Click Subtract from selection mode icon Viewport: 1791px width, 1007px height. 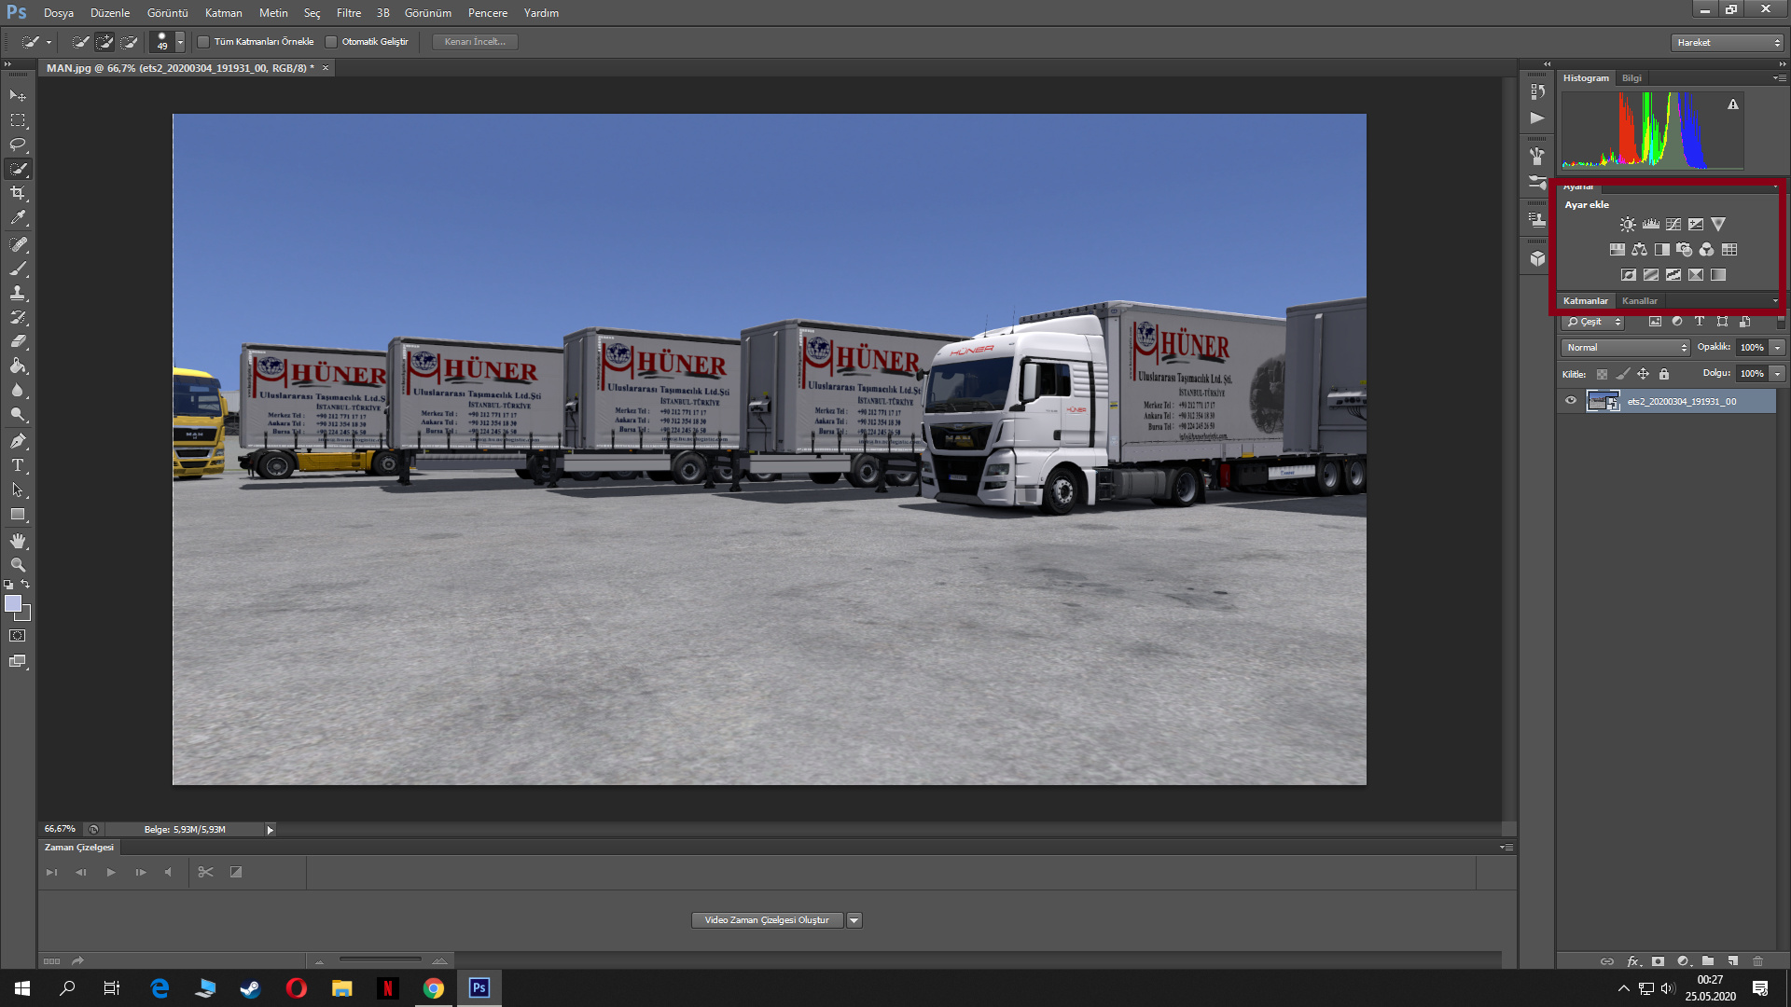click(130, 42)
